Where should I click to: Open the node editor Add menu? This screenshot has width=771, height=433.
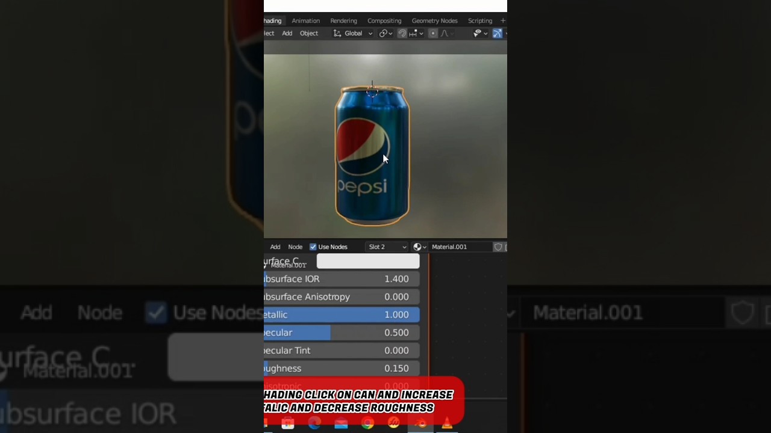(275, 247)
